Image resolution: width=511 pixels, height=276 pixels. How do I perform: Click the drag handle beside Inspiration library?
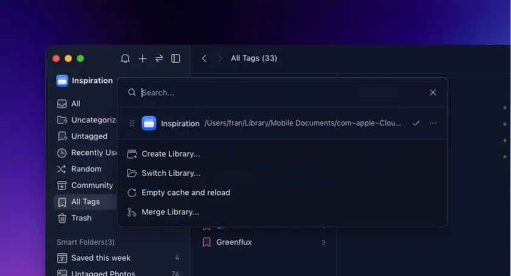[132, 123]
